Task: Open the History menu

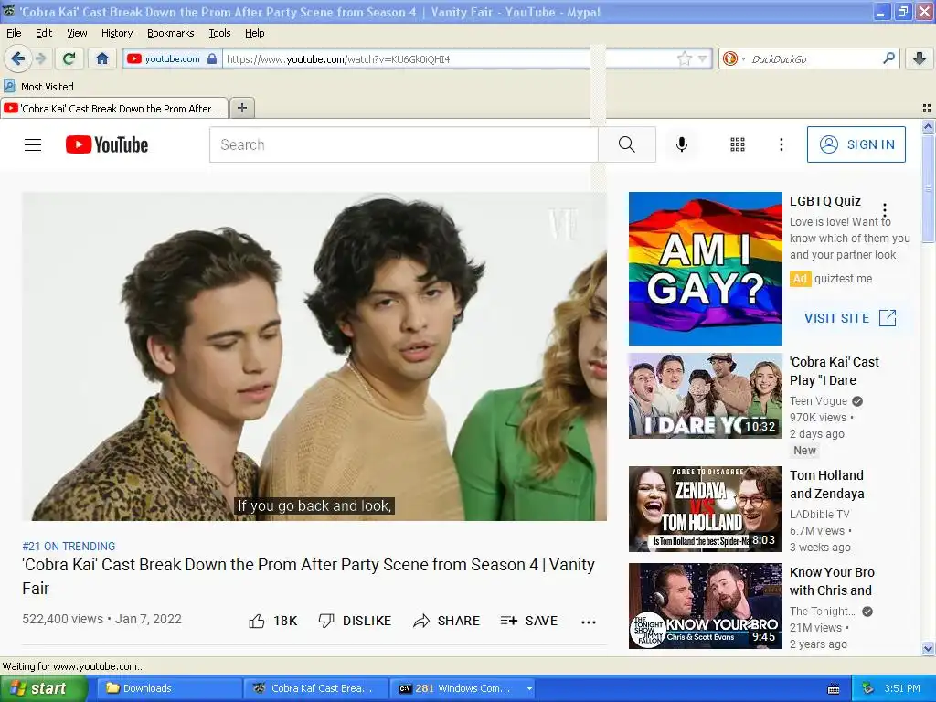Action: pos(116,33)
